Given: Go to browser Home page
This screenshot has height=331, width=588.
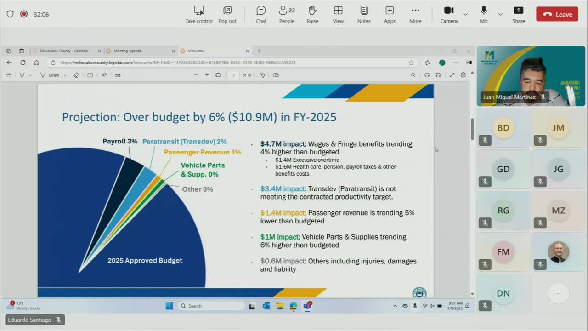Looking at the screenshot, I should click(x=36, y=63).
